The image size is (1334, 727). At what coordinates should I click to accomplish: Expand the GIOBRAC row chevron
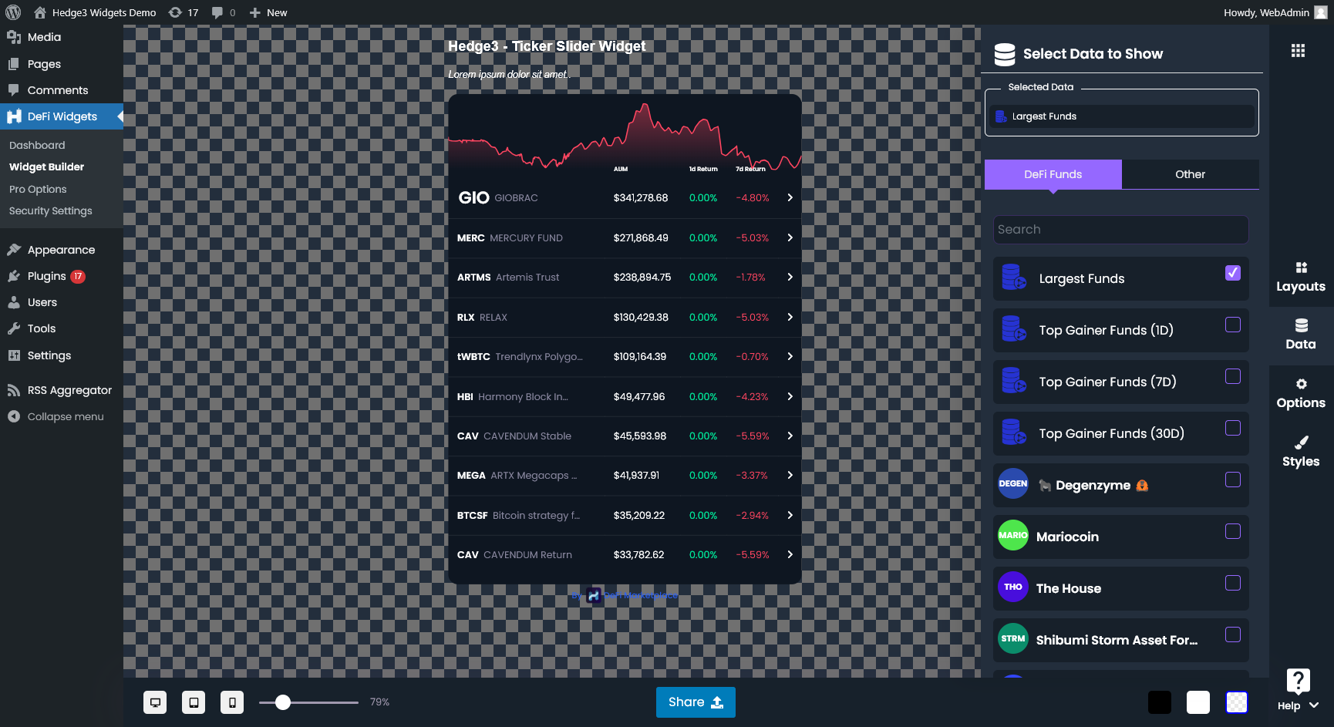pos(790,197)
